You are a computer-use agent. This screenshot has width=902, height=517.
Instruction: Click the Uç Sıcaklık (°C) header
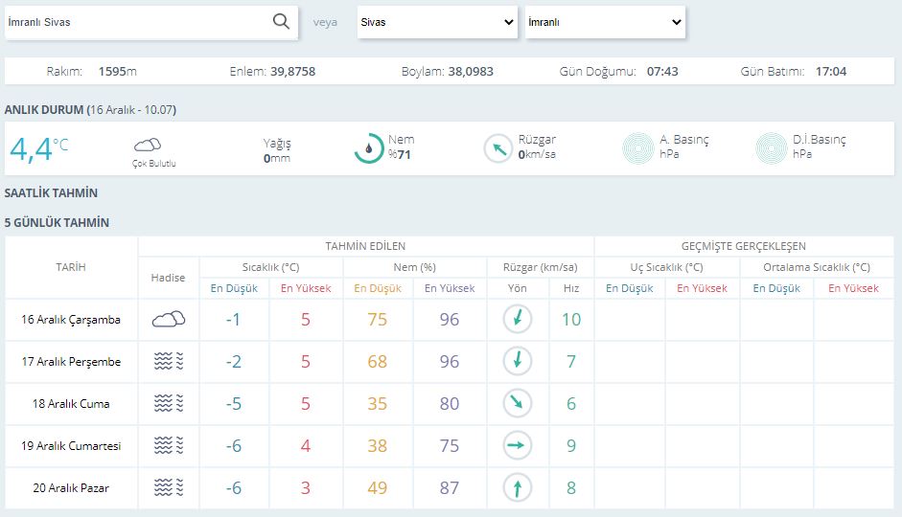click(x=667, y=267)
